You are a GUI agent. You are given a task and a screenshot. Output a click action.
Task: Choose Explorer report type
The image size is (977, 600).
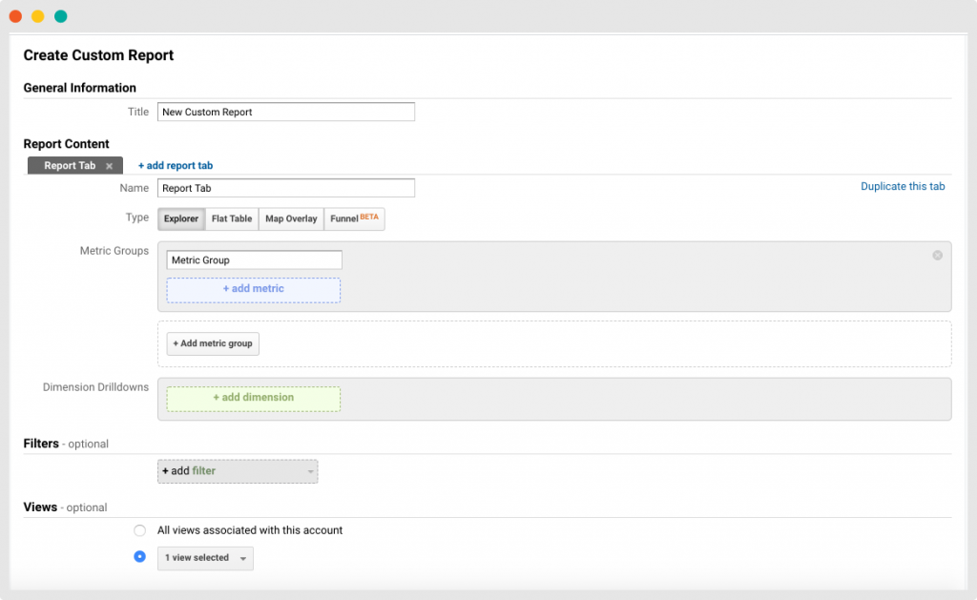point(181,218)
